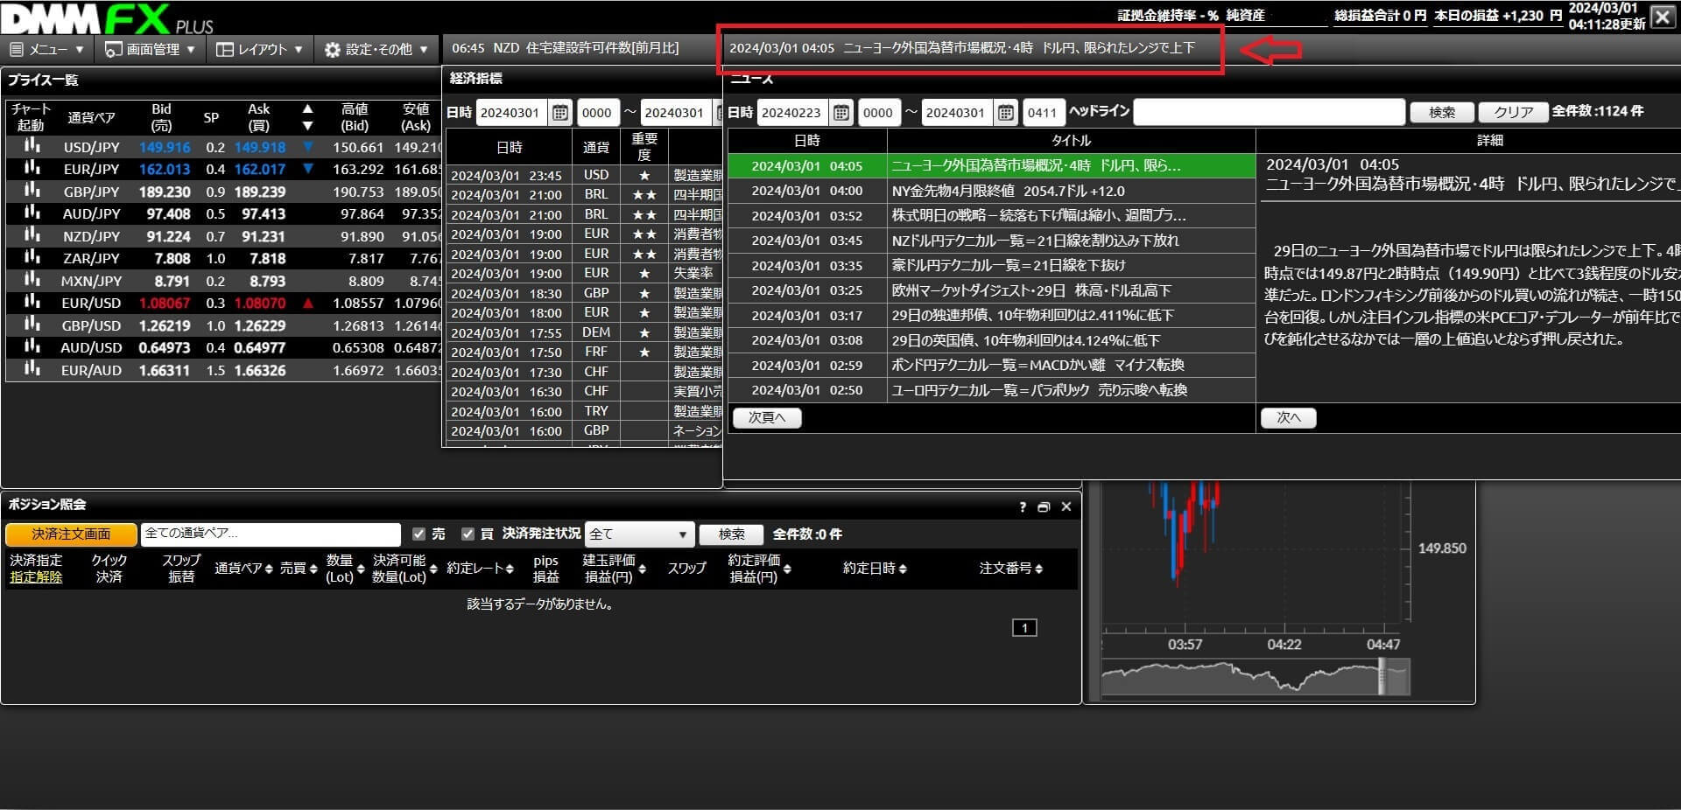Viewport: 1681px width, 810px height.
Task: Pop out ポジション照会 panel window icon
Action: tap(1043, 506)
